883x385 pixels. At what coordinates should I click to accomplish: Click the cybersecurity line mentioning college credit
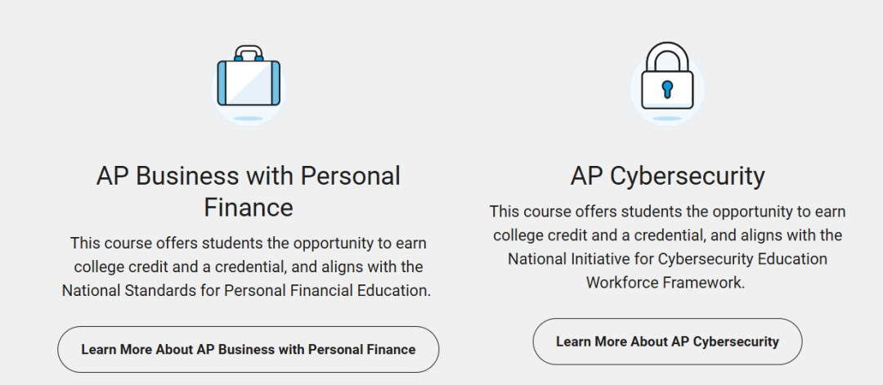tap(667, 235)
